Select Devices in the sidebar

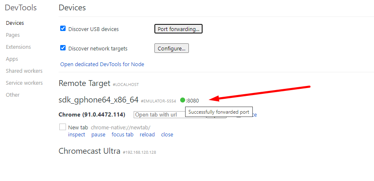15,23
